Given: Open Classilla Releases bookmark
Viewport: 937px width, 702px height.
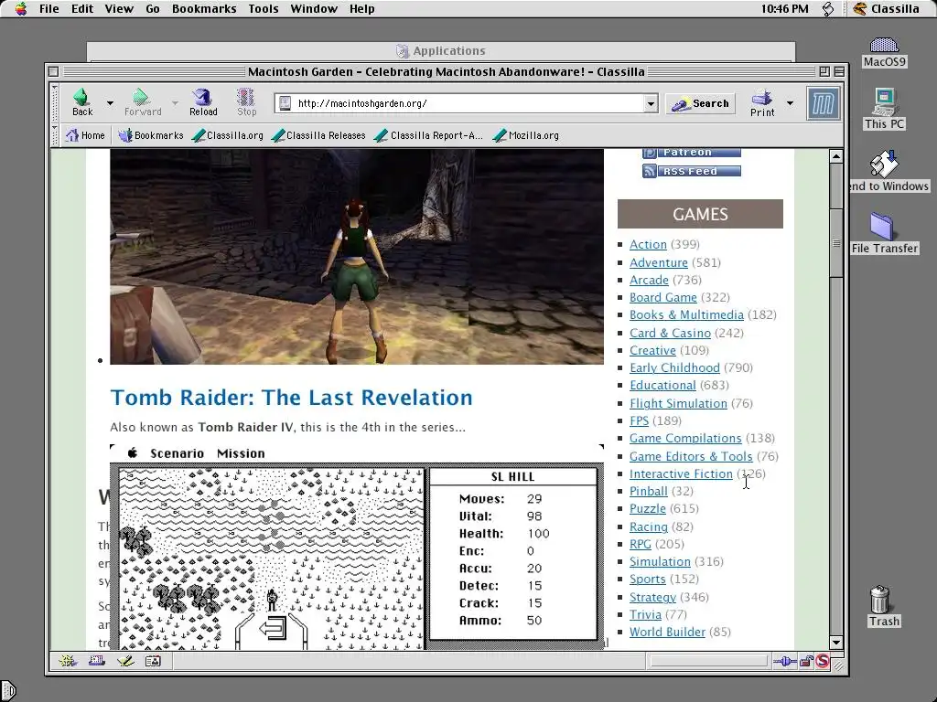Looking at the screenshot, I should click(x=318, y=135).
